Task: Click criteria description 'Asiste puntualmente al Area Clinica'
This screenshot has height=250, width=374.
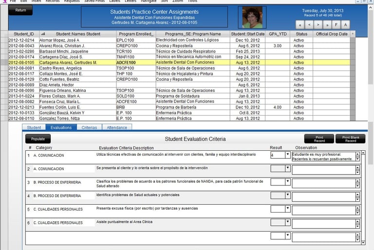Action: pyautogui.click(x=124, y=222)
